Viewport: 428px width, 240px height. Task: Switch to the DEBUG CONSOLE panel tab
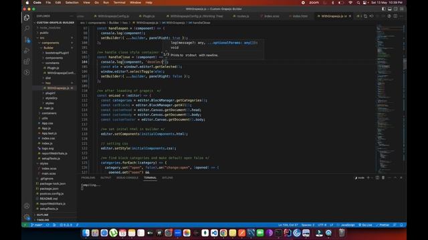click(x=127, y=178)
